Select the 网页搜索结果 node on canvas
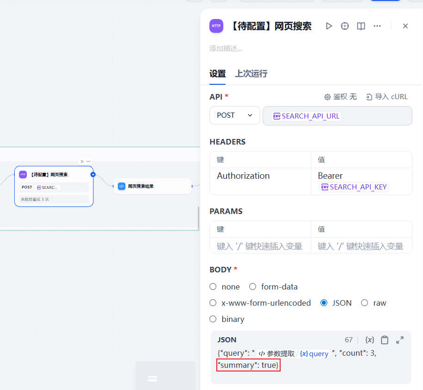This screenshot has height=390, width=423. tap(153, 186)
